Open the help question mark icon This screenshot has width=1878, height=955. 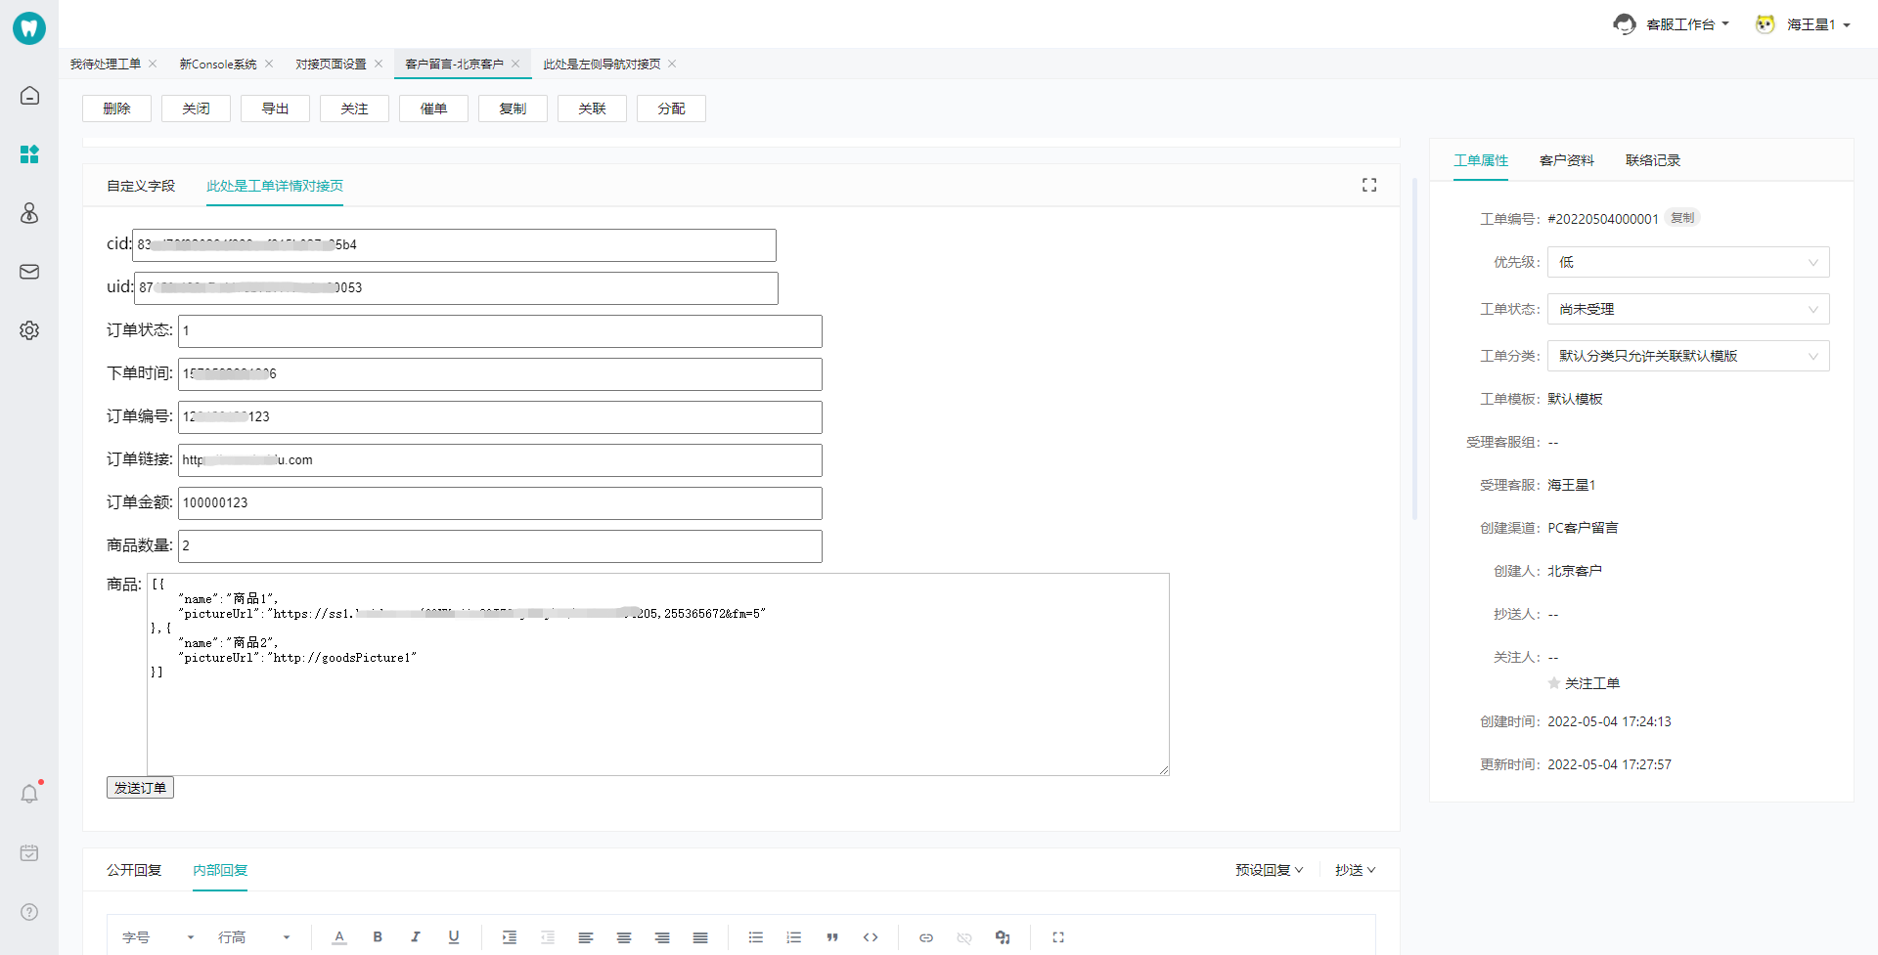pos(29,912)
